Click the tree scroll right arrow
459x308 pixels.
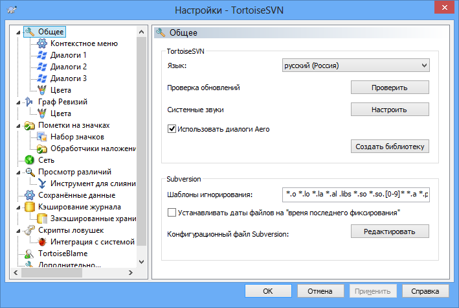tap(131, 273)
